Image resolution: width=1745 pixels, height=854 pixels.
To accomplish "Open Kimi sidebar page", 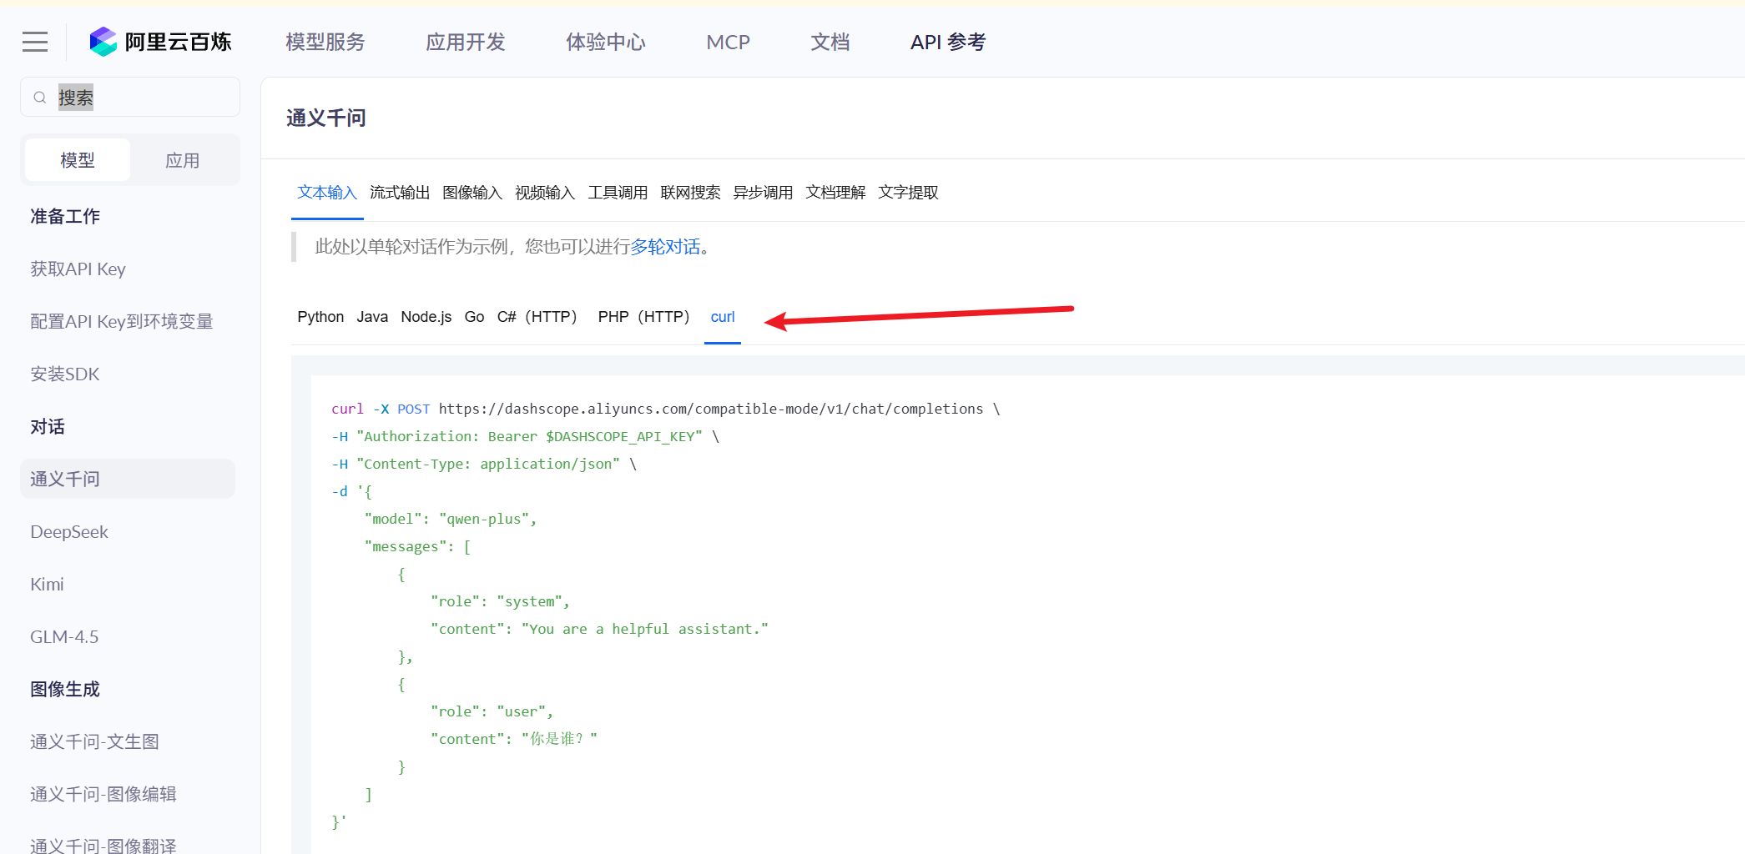I will (47, 584).
